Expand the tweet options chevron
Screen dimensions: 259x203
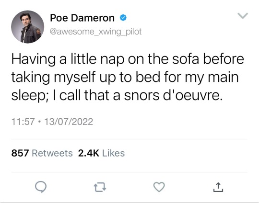pyautogui.click(x=243, y=16)
